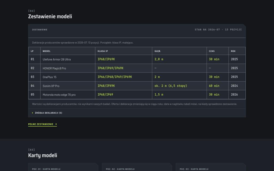The height and width of the screenshot is (171, 274).
Task: Click the Zestawienie modeli heading
Action: [x=50, y=16]
